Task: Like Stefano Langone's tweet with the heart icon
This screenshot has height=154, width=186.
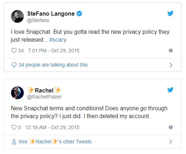Action: pyautogui.click(x=14, y=51)
